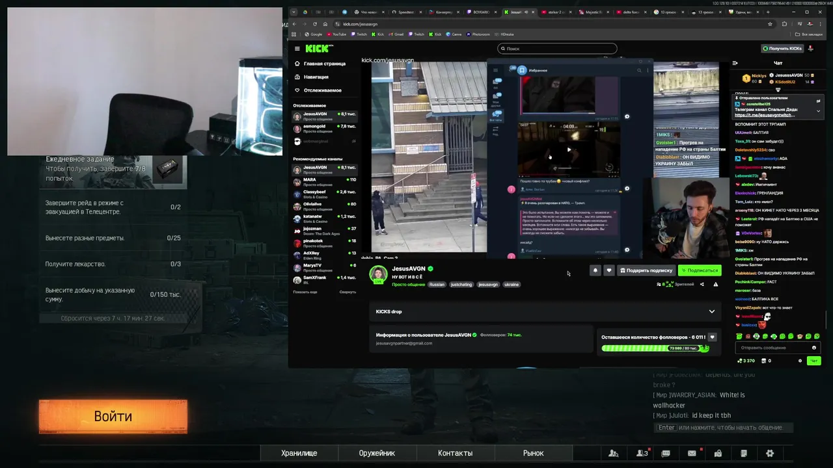
Task: Expand the KICKS drop section chevron
Action: (711, 311)
